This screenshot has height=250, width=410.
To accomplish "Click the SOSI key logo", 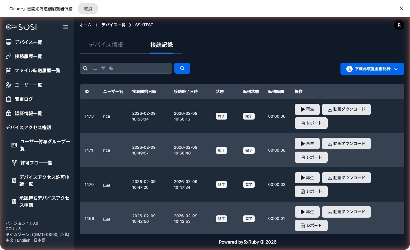I will click(x=21, y=27).
